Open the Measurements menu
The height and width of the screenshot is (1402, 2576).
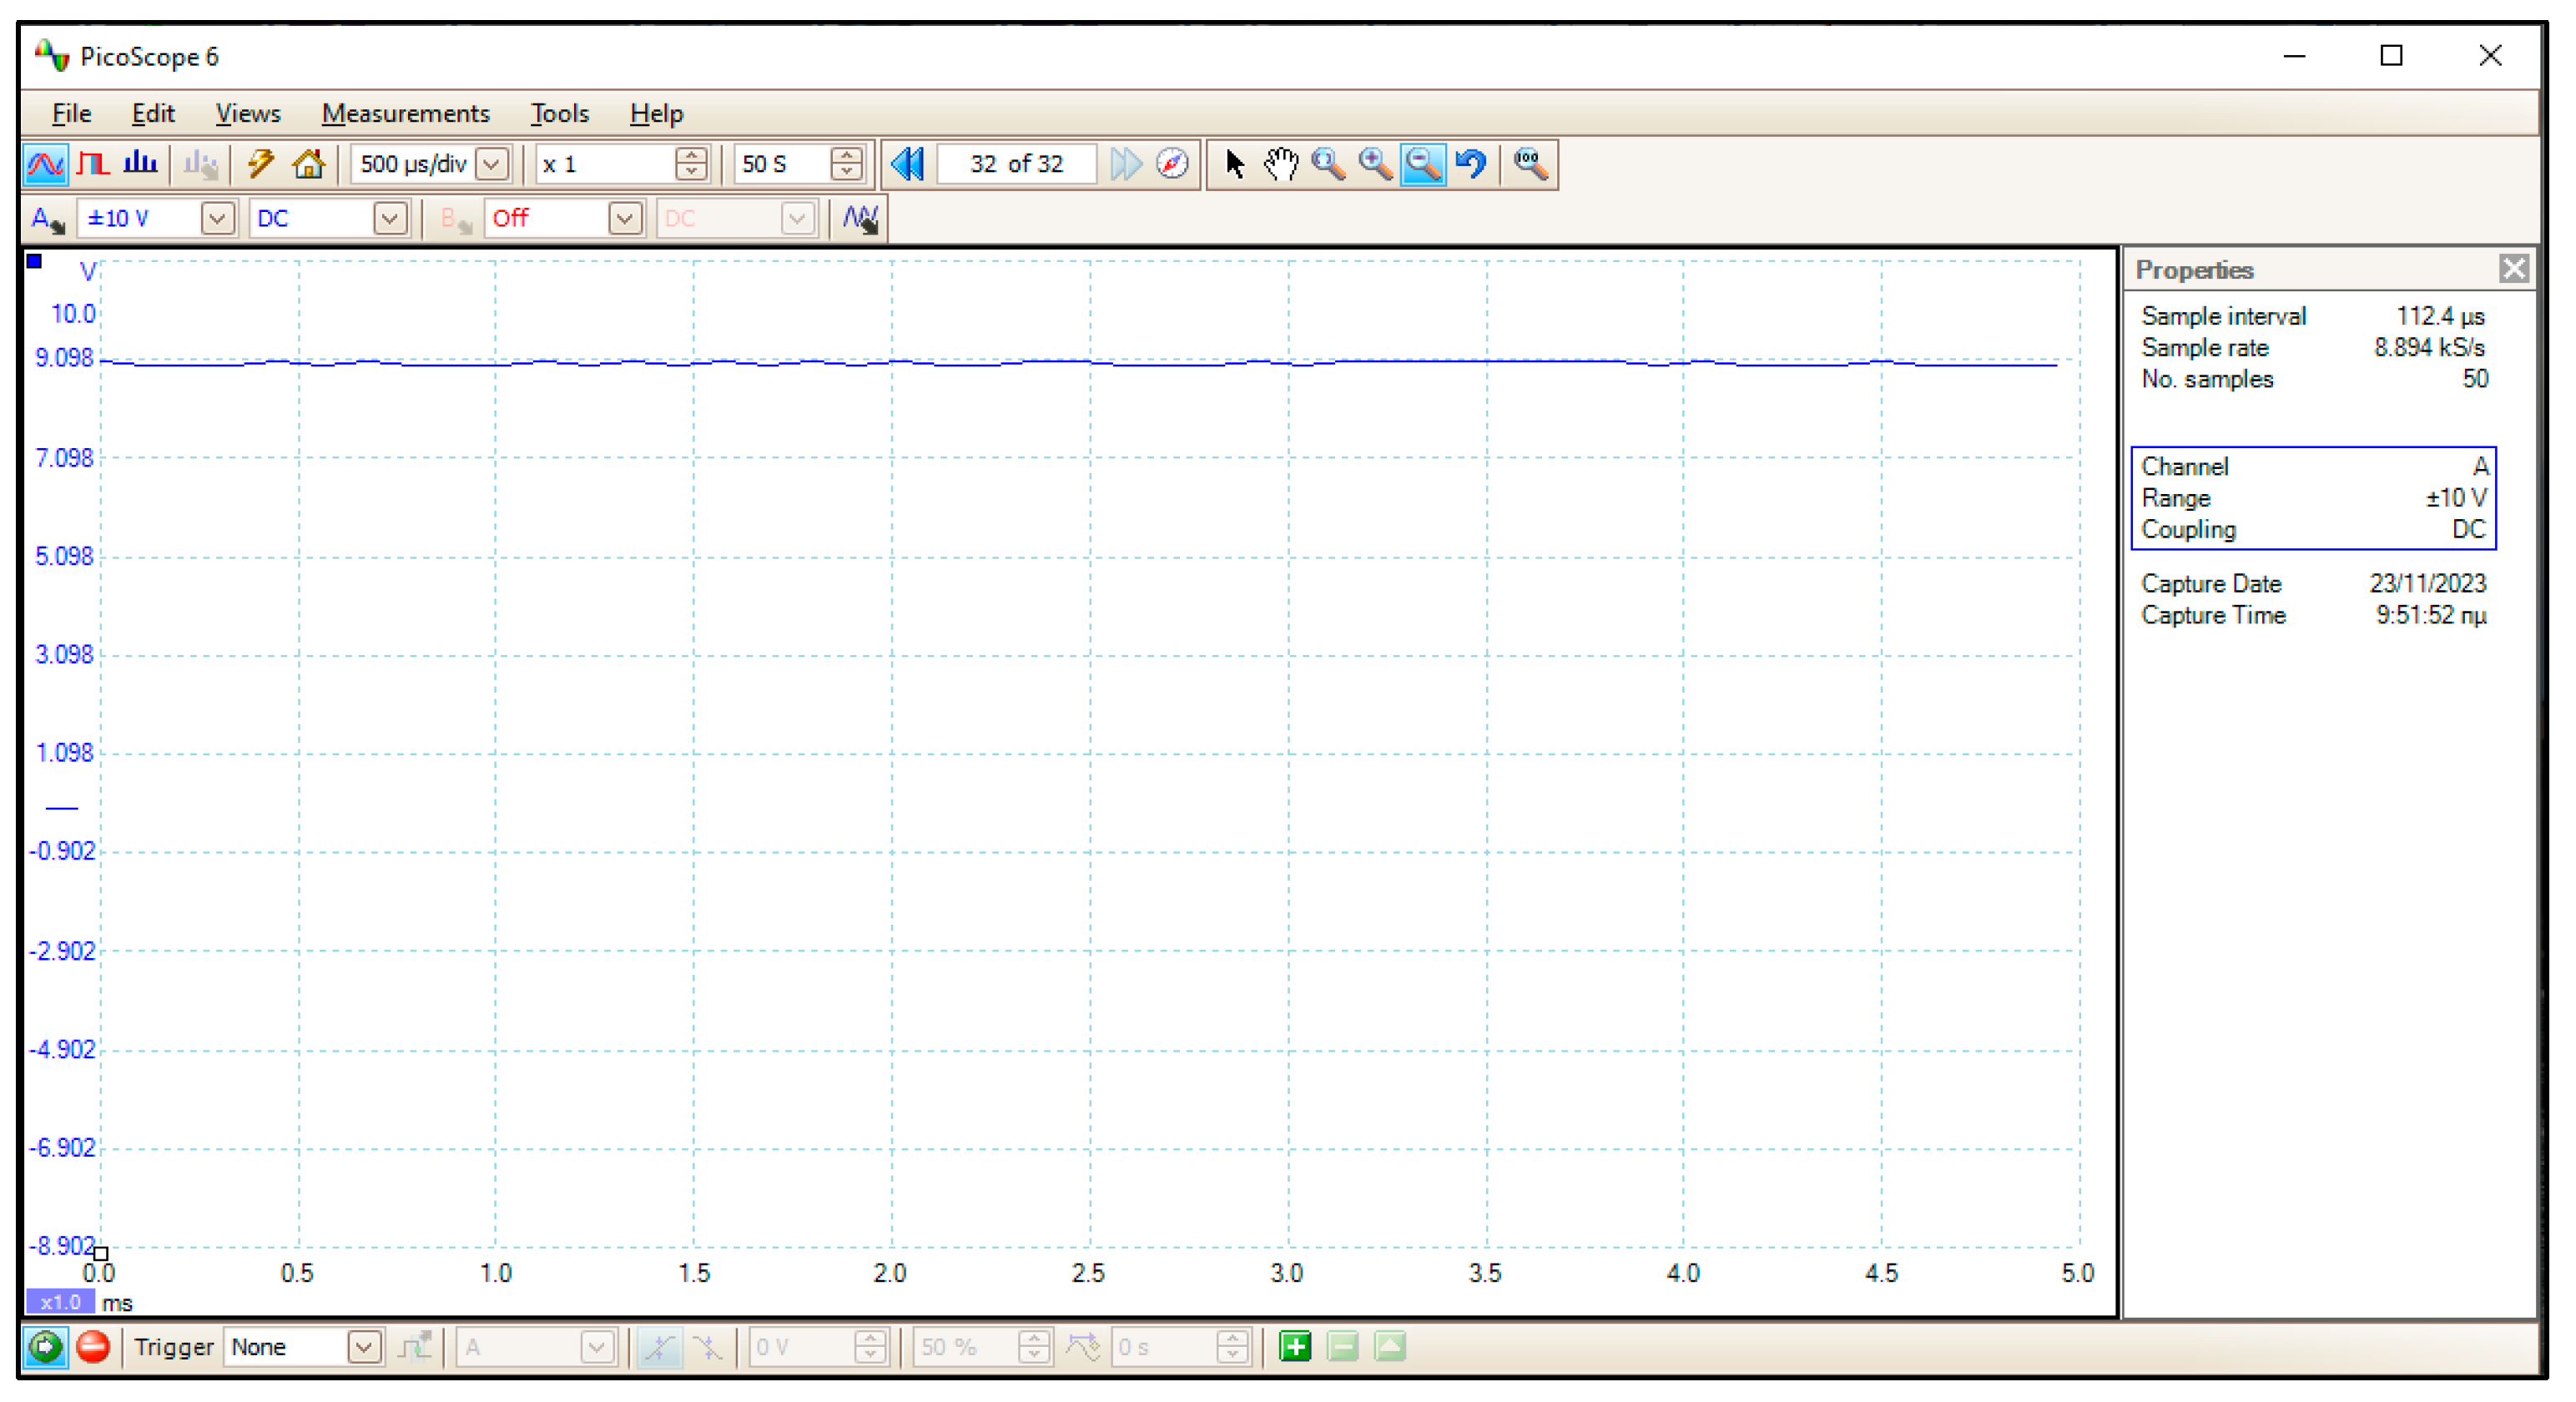click(x=405, y=114)
